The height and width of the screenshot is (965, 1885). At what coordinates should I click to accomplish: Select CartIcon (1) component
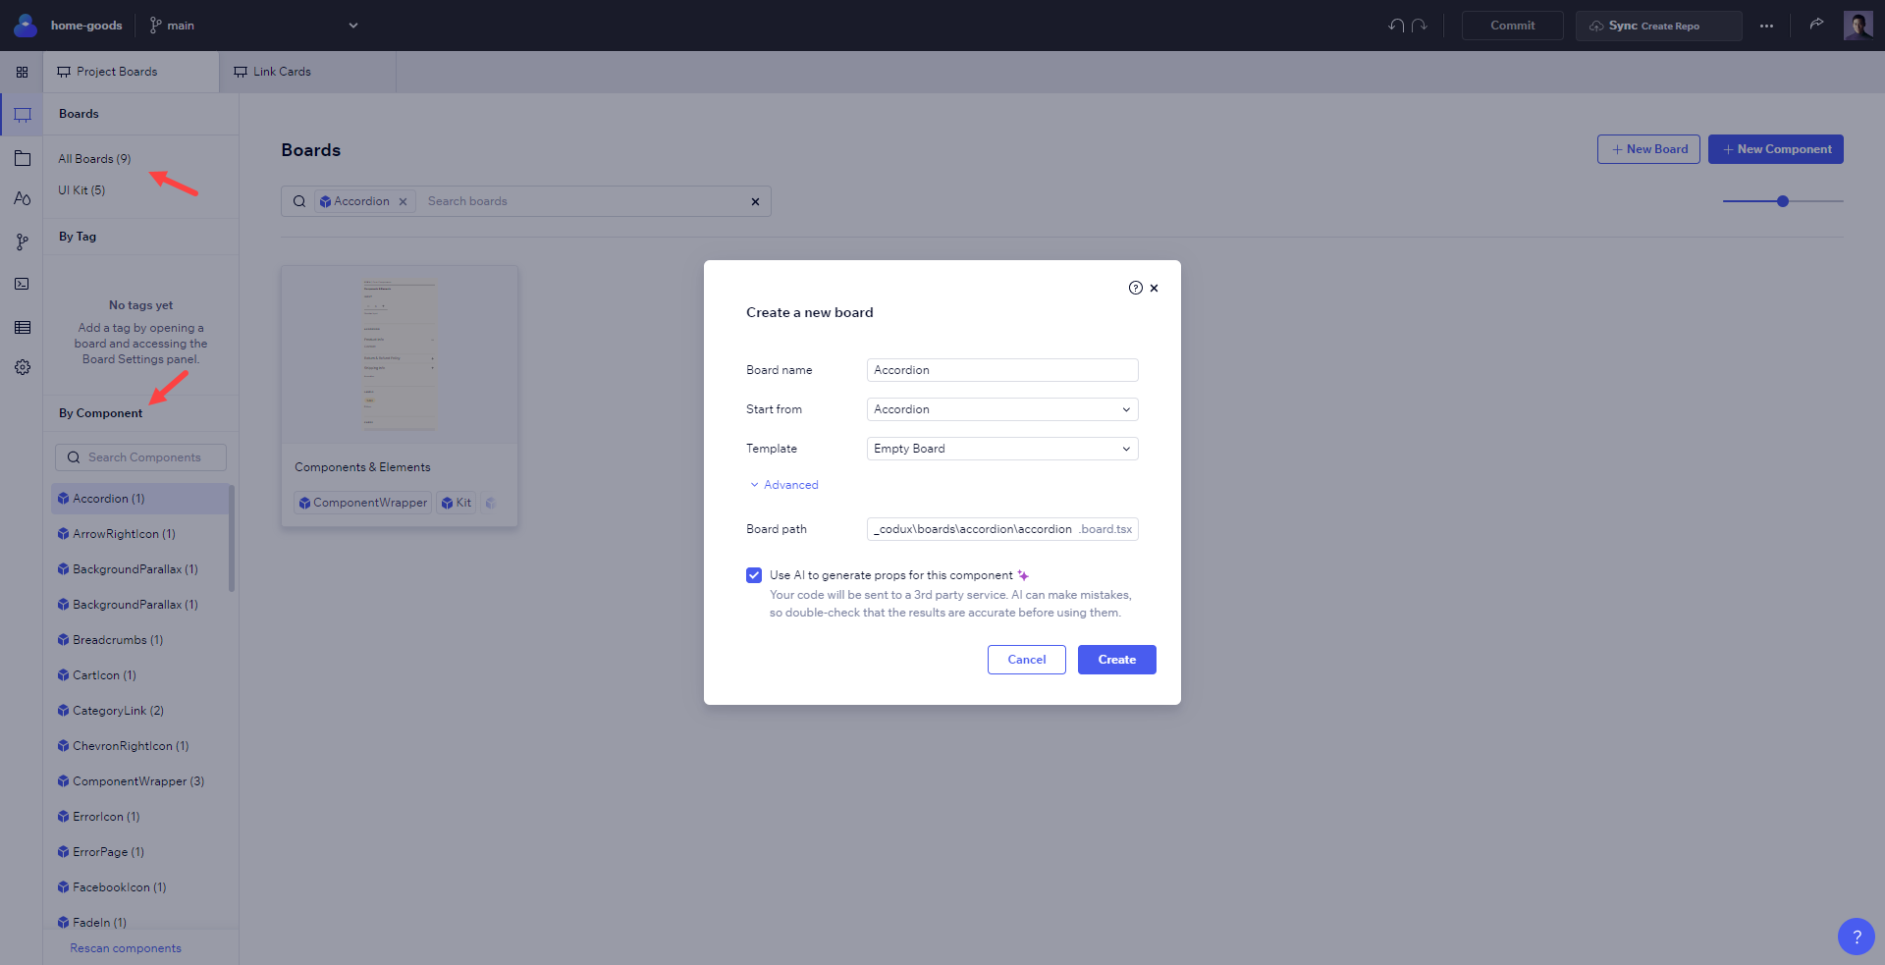pyautogui.click(x=139, y=675)
